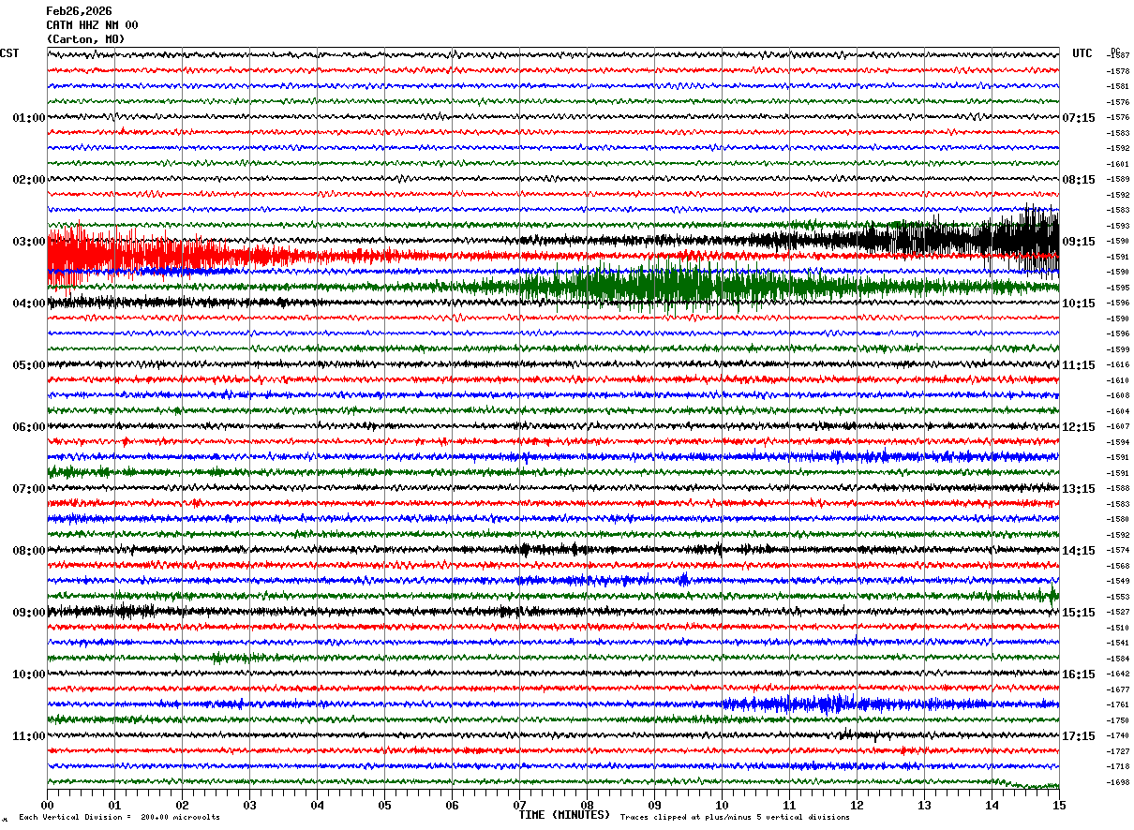Viewport: 1134px width, 830px height.
Task: Select the 05:00 CST row label
Action: (29, 365)
